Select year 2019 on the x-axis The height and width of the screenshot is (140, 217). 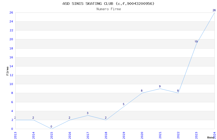click(124, 135)
